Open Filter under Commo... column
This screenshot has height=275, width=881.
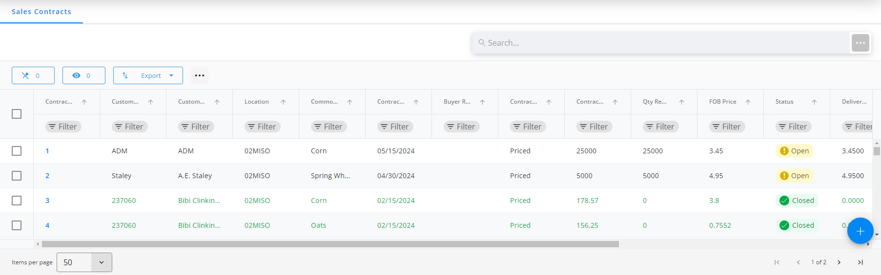(328, 127)
